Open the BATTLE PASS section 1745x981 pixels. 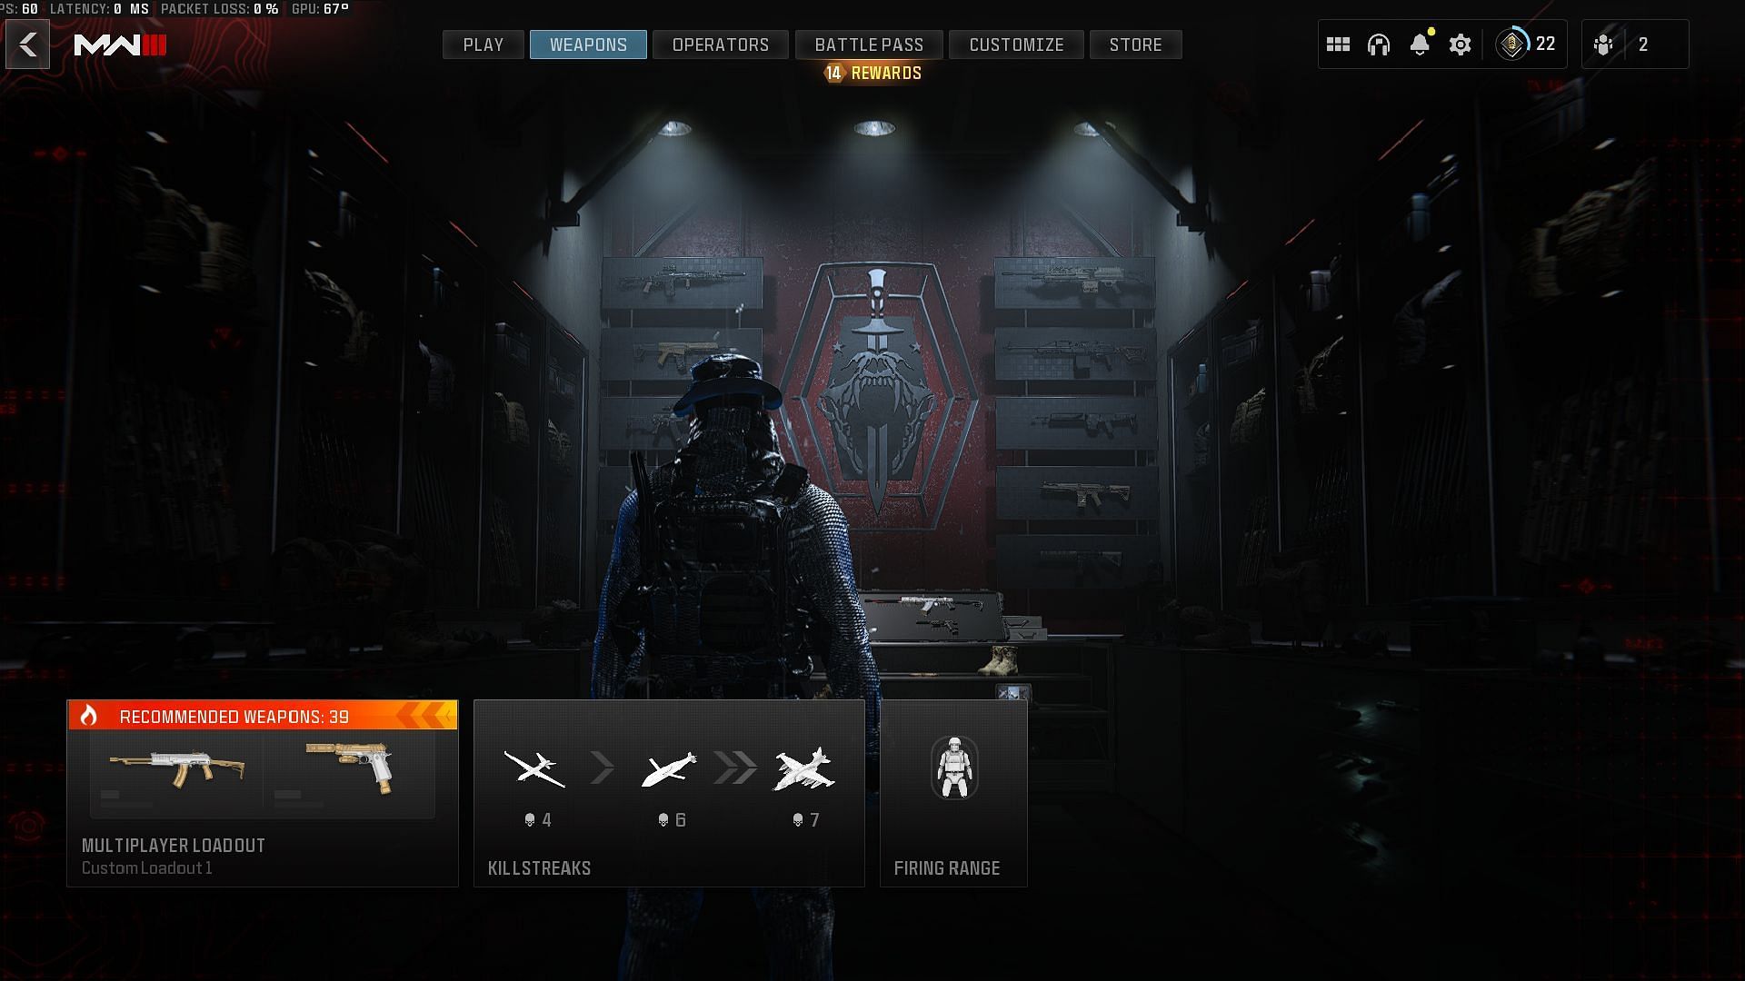coord(869,45)
